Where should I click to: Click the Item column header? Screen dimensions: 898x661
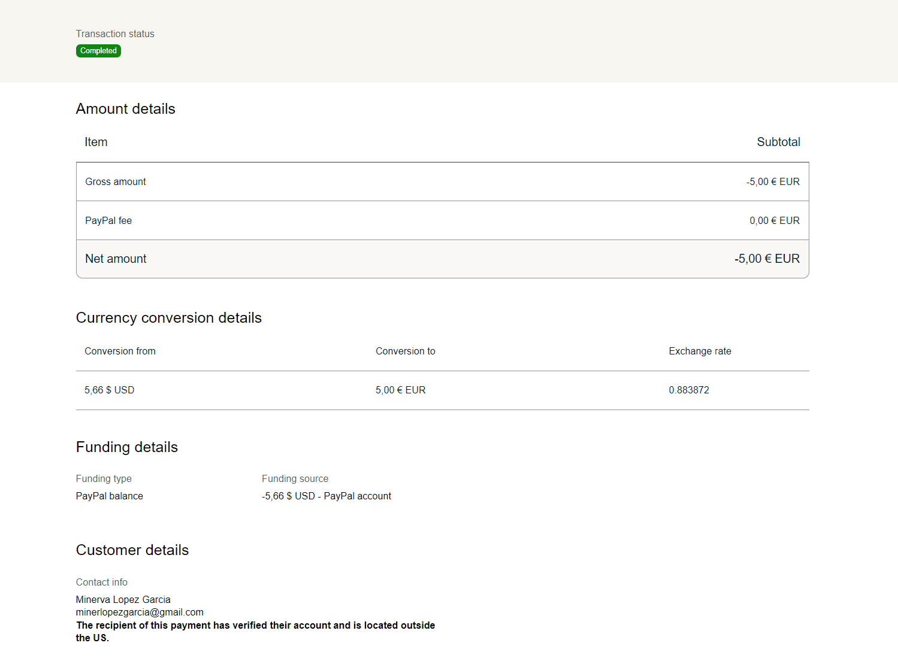pos(96,142)
